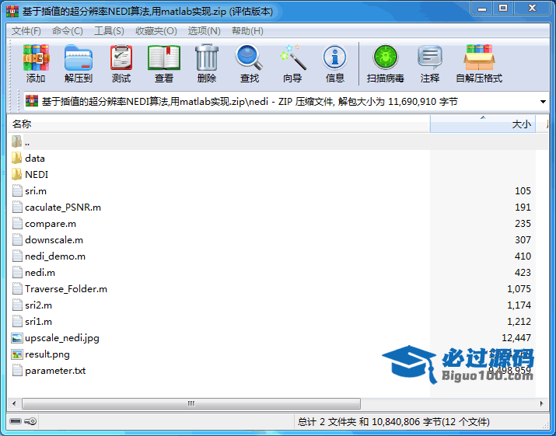
Task: Click the status bar total size text
Action: 393,421
